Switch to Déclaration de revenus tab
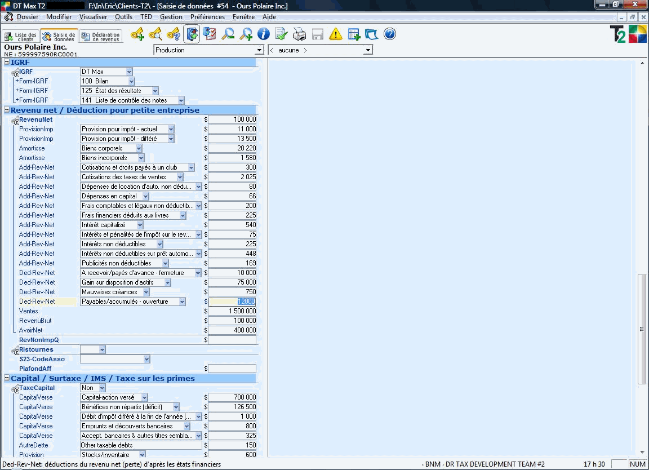Image resolution: width=649 pixels, height=470 pixels. coord(101,37)
